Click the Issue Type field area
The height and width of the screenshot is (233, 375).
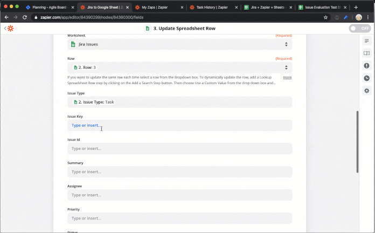point(179,102)
